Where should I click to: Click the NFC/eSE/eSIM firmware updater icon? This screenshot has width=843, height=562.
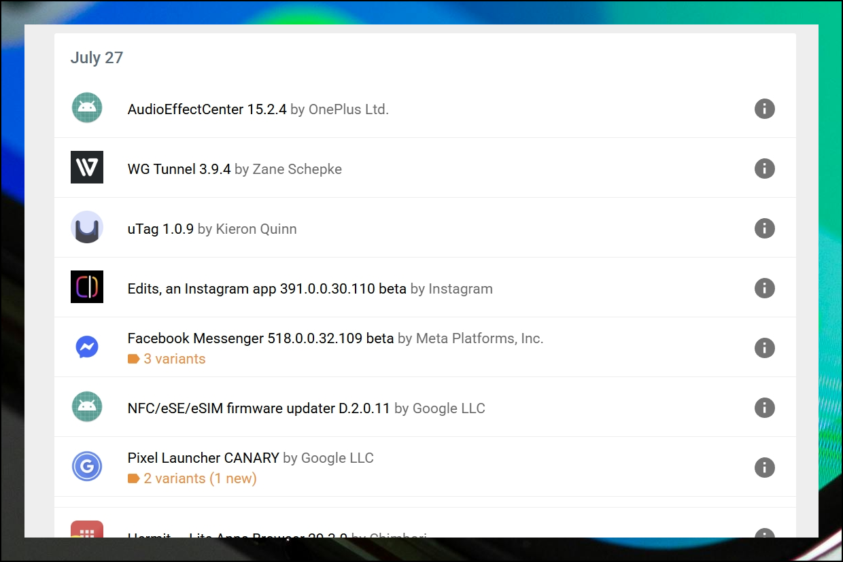87,406
